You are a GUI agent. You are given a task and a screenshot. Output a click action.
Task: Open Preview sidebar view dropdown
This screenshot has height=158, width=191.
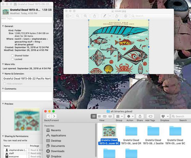tap(68, 16)
